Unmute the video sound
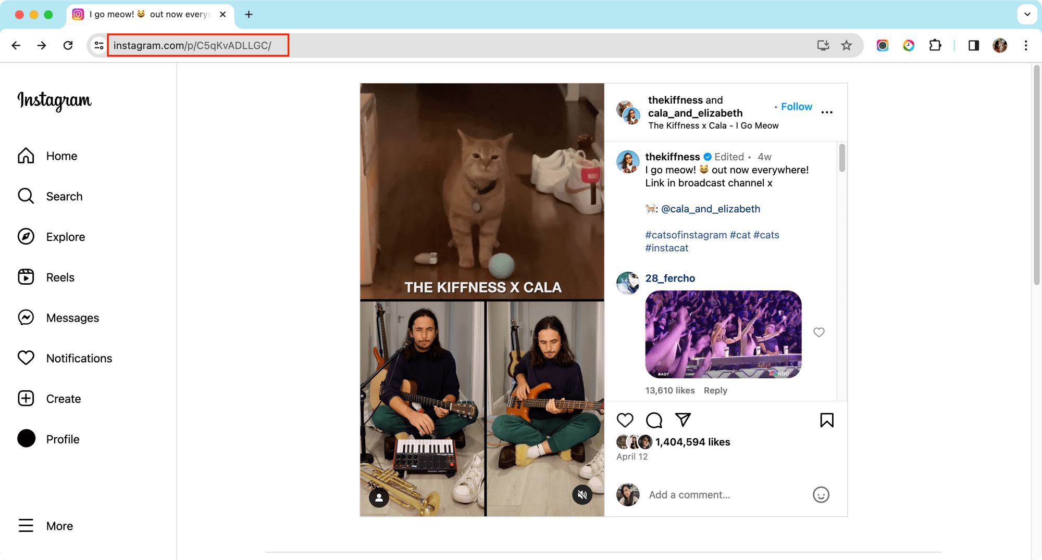The image size is (1042, 560). click(x=582, y=494)
